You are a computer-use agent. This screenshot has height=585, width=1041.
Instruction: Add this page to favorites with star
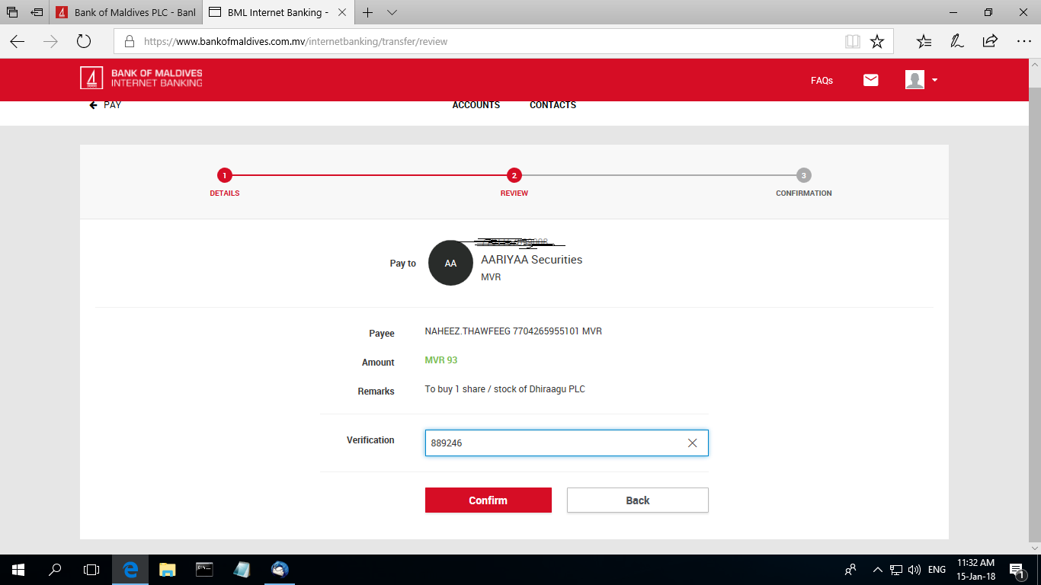[x=877, y=42]
